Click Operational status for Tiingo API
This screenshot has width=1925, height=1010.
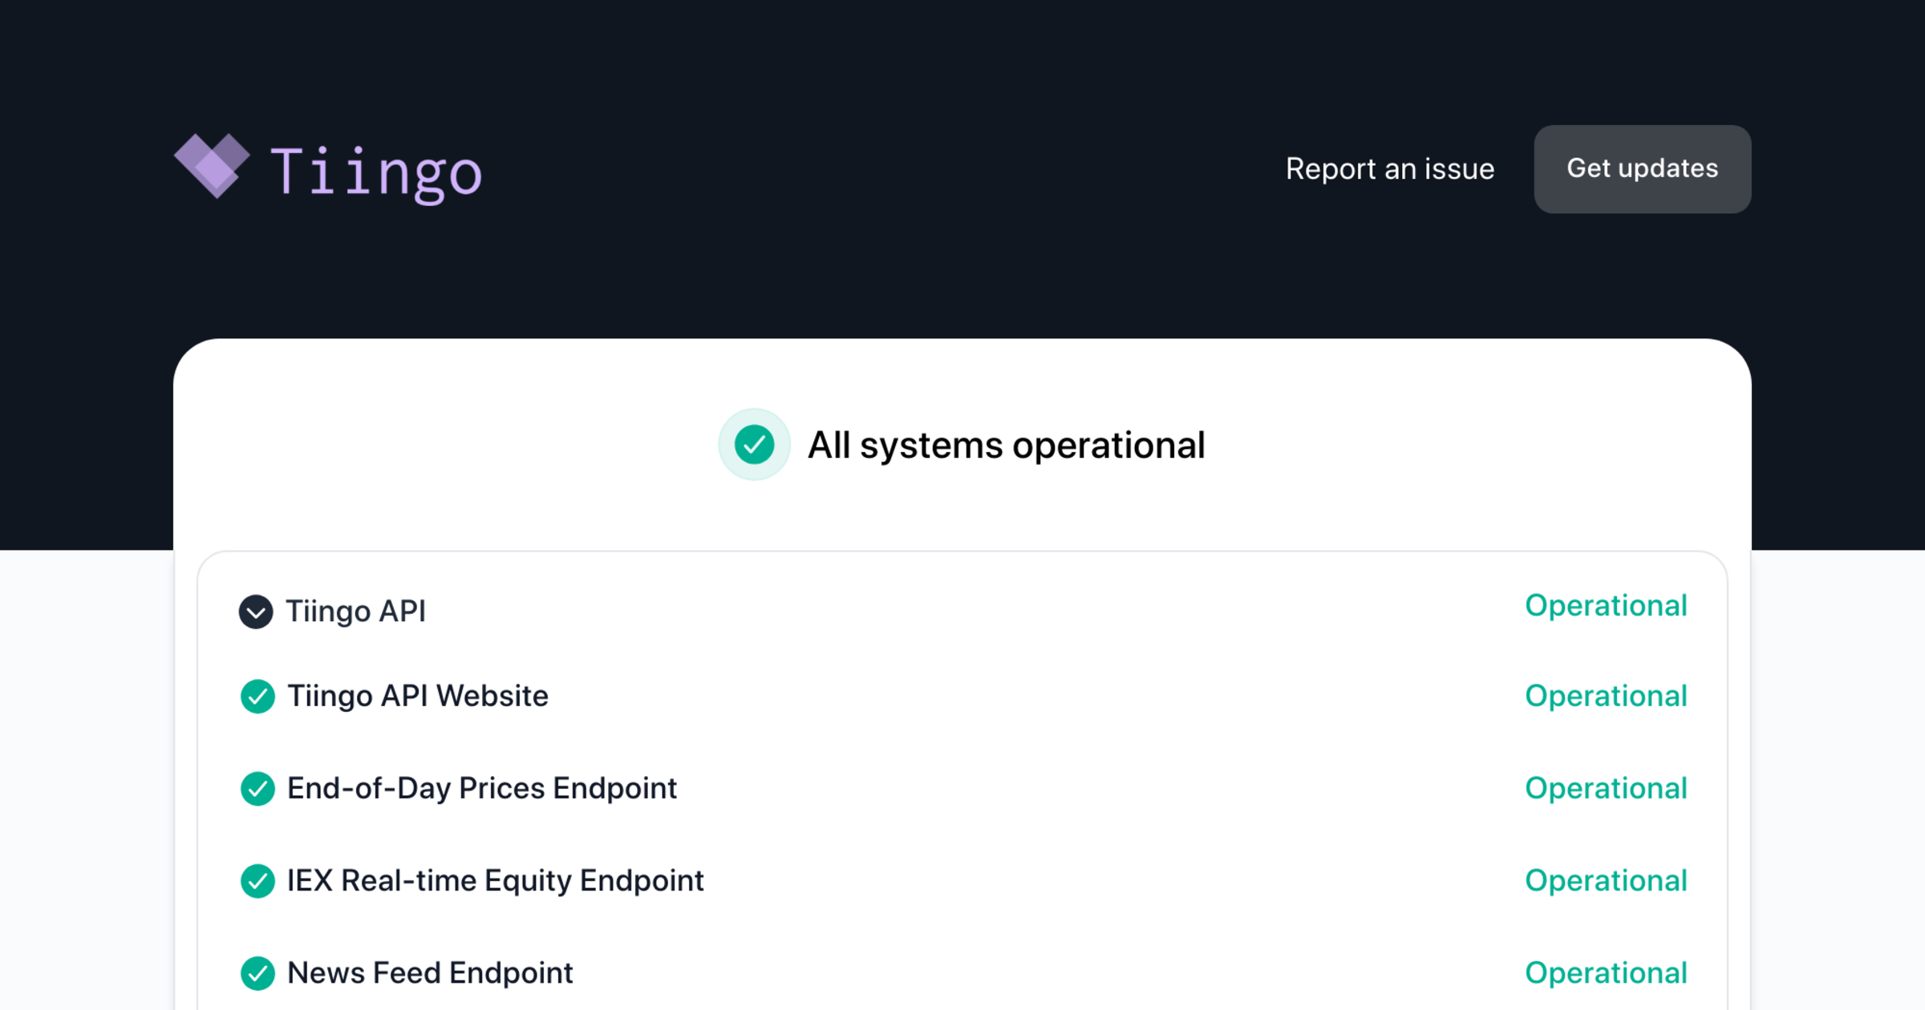pyautogui.click(x=1606, y=605)
